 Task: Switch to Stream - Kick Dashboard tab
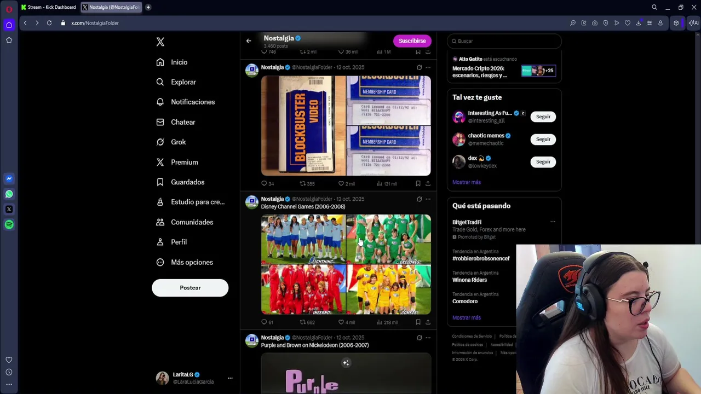[x=49, y=7]
